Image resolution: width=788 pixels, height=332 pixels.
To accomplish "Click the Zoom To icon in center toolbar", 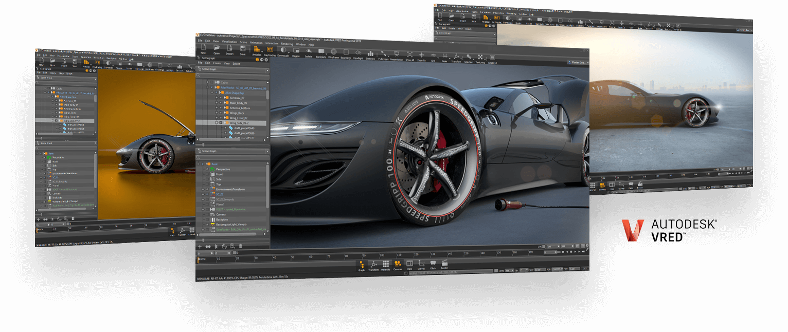I will point(422,56).
